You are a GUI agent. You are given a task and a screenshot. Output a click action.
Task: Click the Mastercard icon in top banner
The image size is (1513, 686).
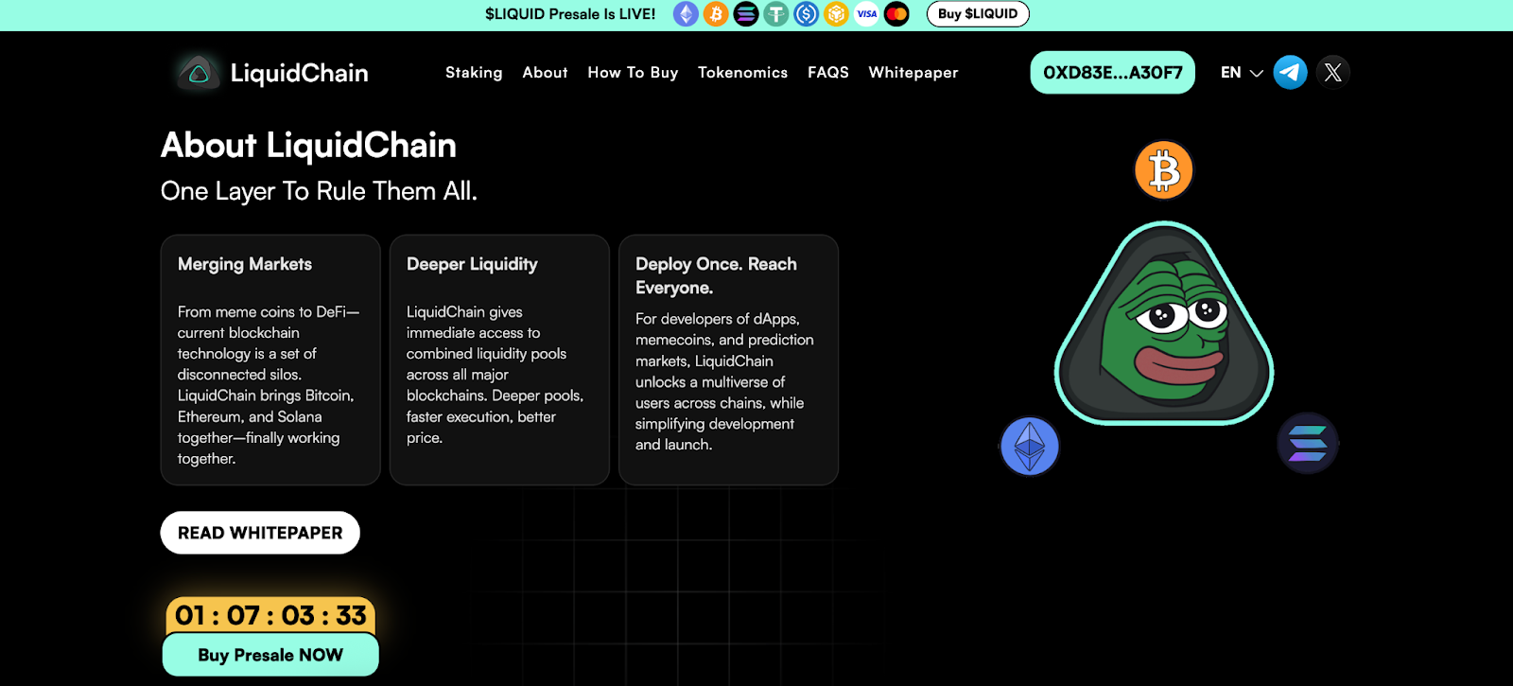pos(896,14)
